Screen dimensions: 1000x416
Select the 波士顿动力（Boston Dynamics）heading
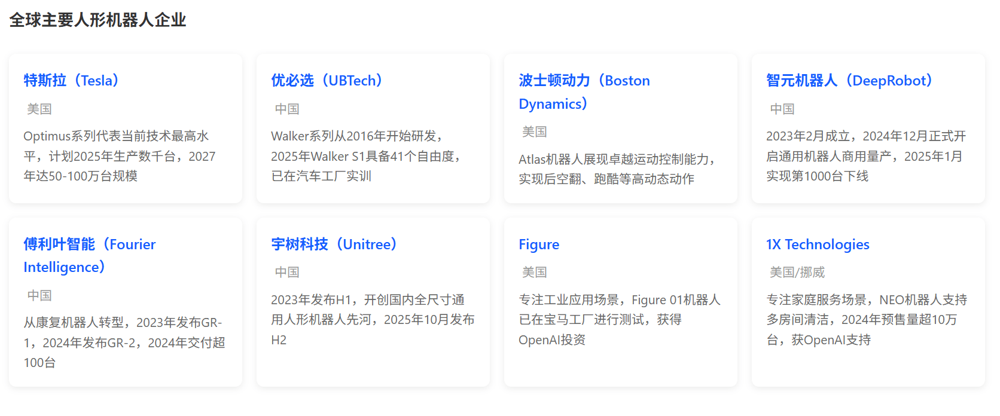(584, 91)
